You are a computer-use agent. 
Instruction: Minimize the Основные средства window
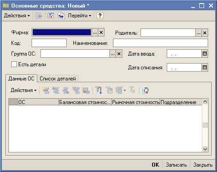click(x=193, y=6)
